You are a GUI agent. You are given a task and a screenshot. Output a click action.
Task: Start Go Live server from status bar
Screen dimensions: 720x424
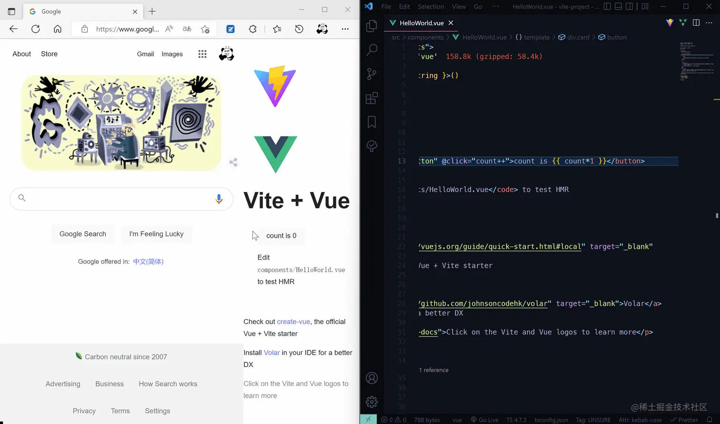tap(485, 420)
